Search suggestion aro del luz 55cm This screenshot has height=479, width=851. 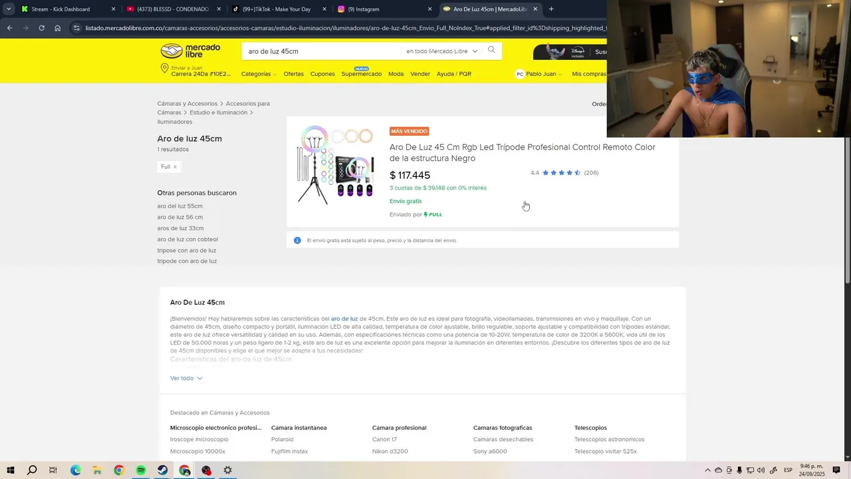click(180, 206)
